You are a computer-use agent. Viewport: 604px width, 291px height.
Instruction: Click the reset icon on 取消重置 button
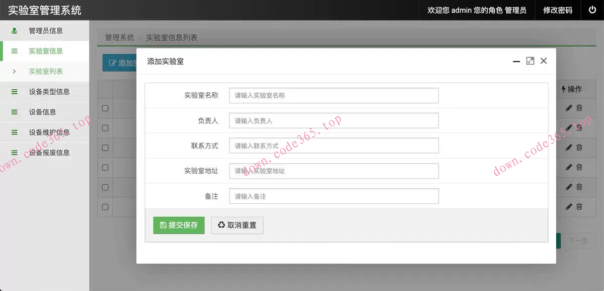click(x=221, y=225)
